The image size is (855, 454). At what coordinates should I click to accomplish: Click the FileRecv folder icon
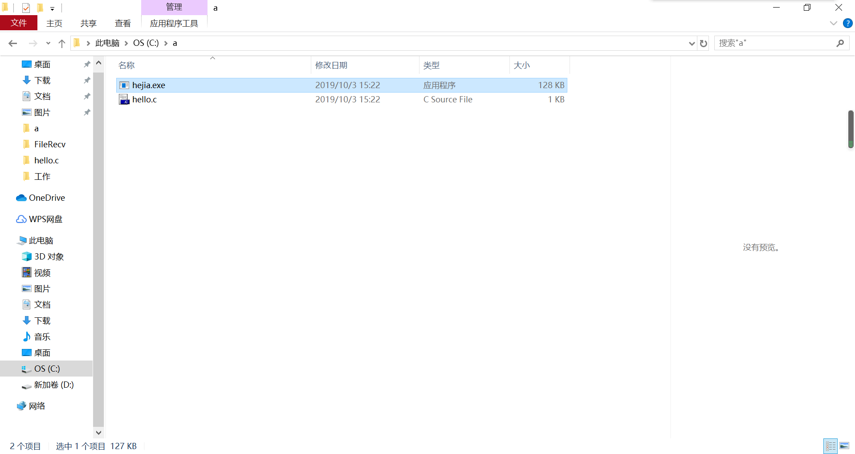[x=27, y=144]
